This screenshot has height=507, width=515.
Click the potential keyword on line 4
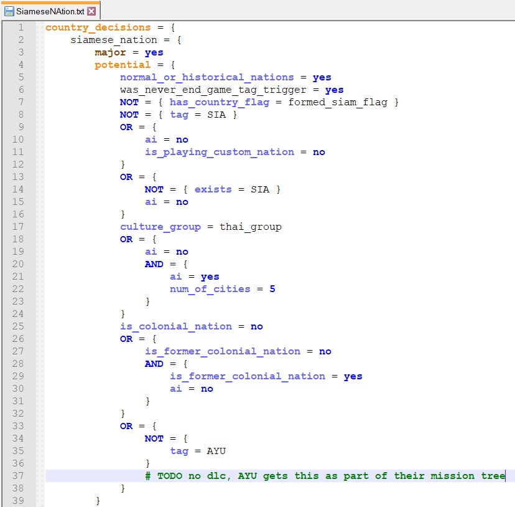coord(123,65)
